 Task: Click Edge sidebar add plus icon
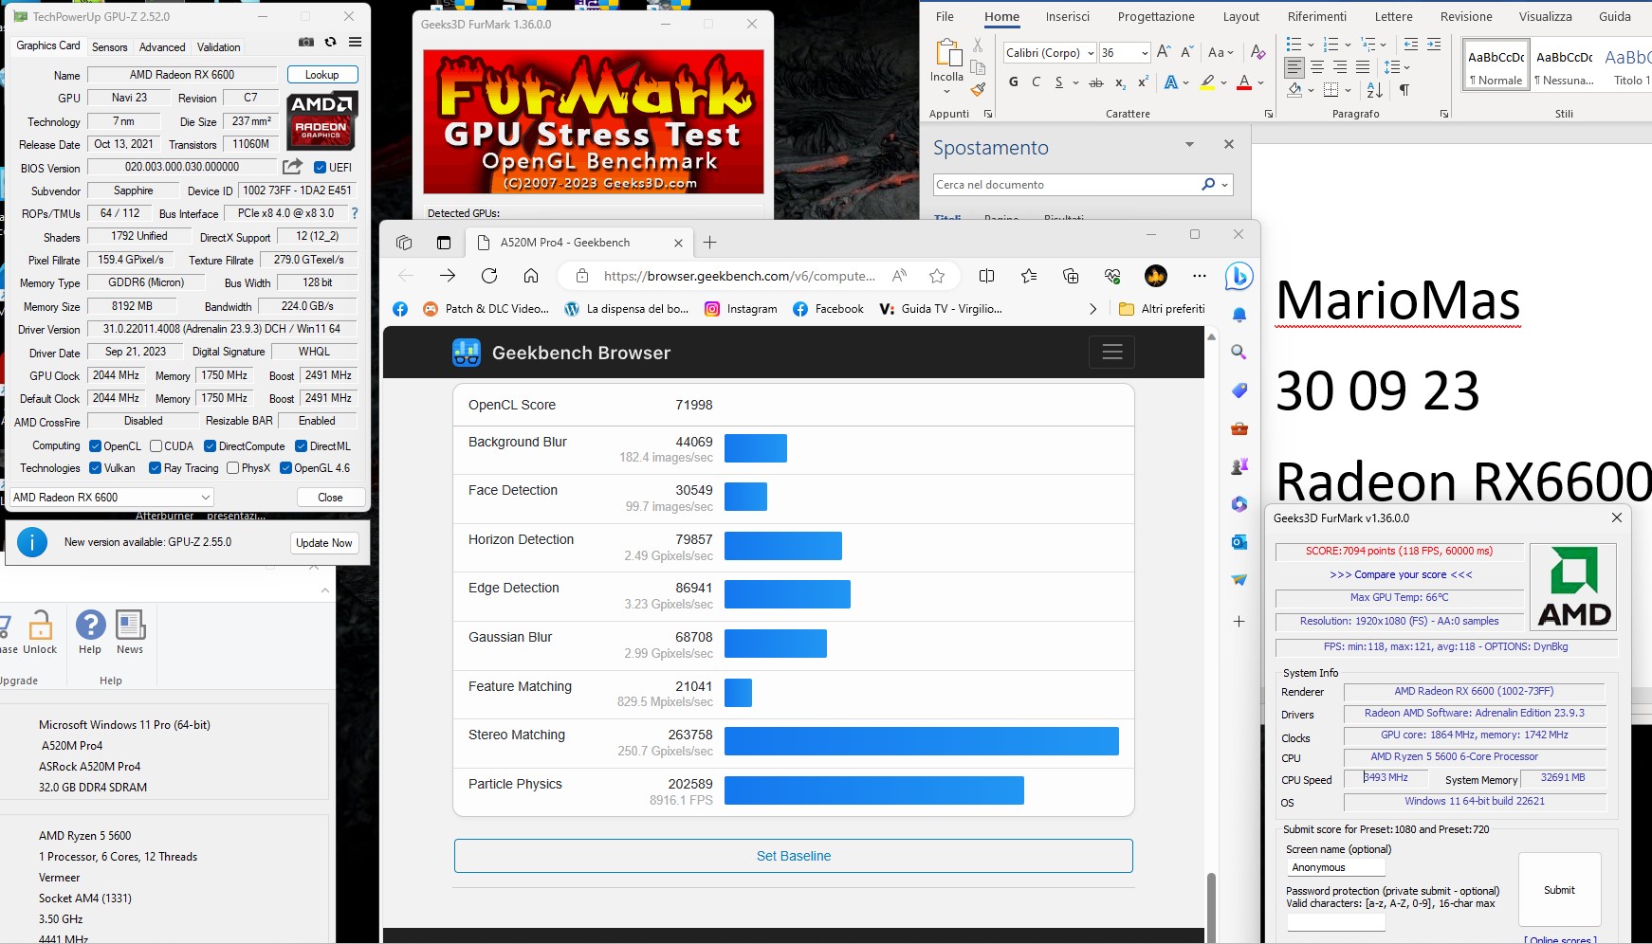coord(1239,622)
